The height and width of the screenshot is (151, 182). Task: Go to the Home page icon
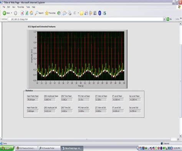pyautogui.click(x=31, y=13)
